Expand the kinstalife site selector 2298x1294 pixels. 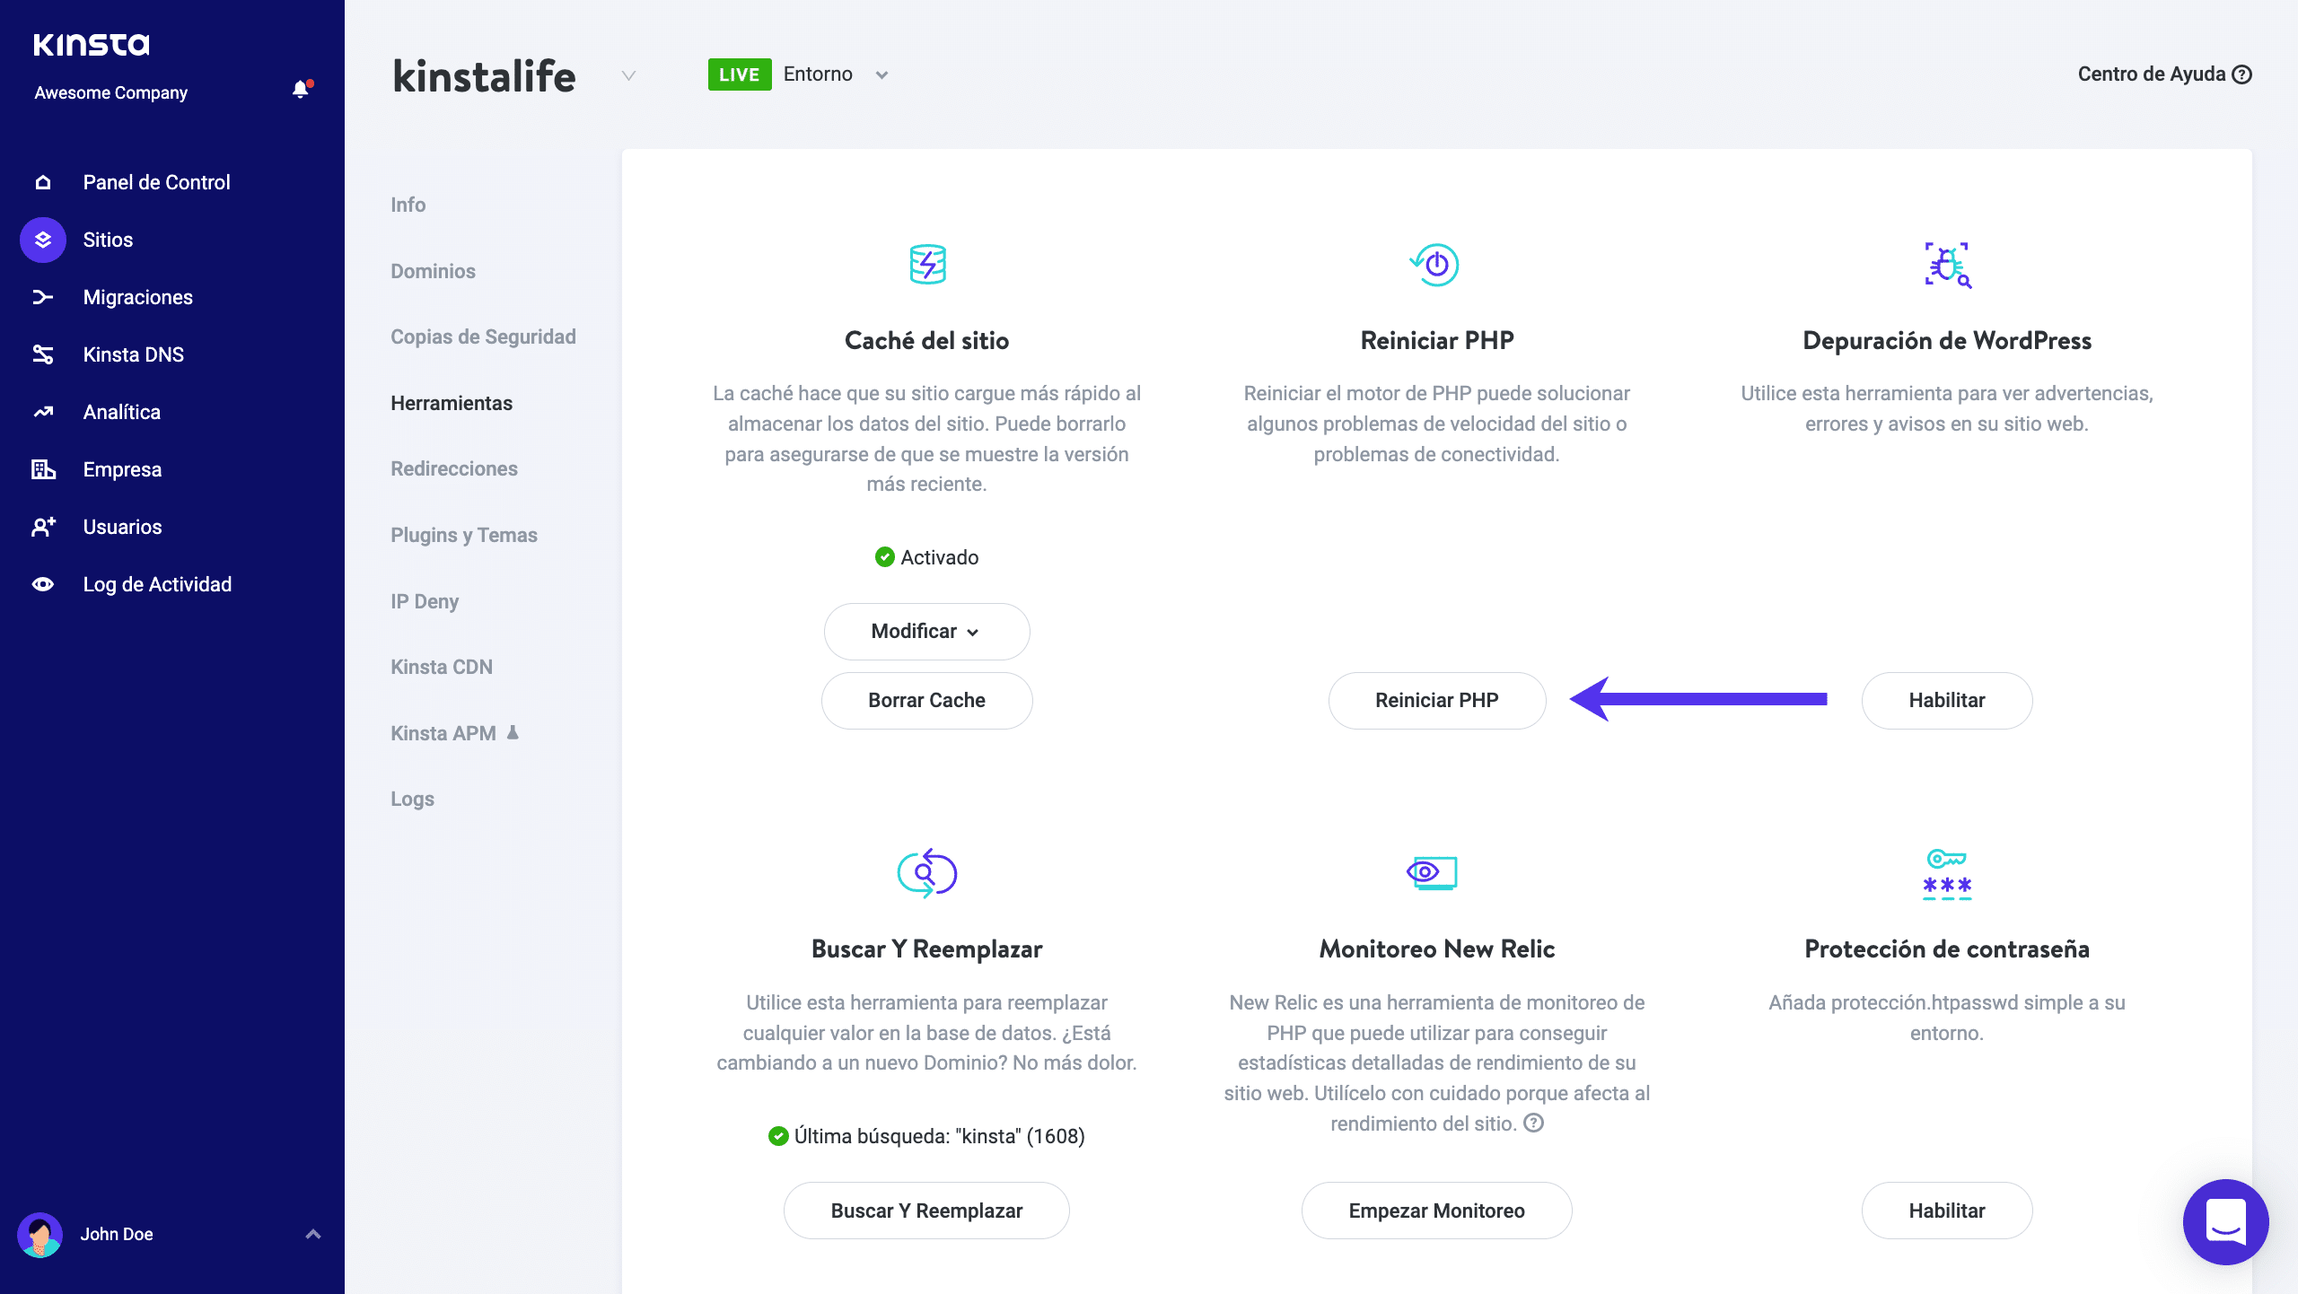[627, 76]
